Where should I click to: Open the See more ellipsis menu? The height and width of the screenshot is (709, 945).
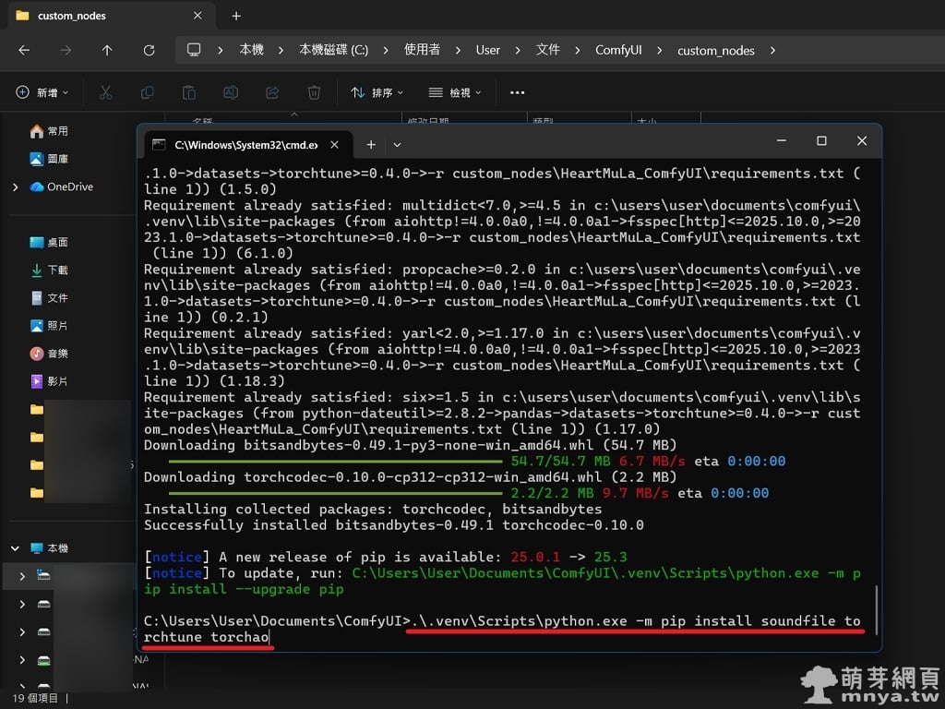tap(517, 92)
